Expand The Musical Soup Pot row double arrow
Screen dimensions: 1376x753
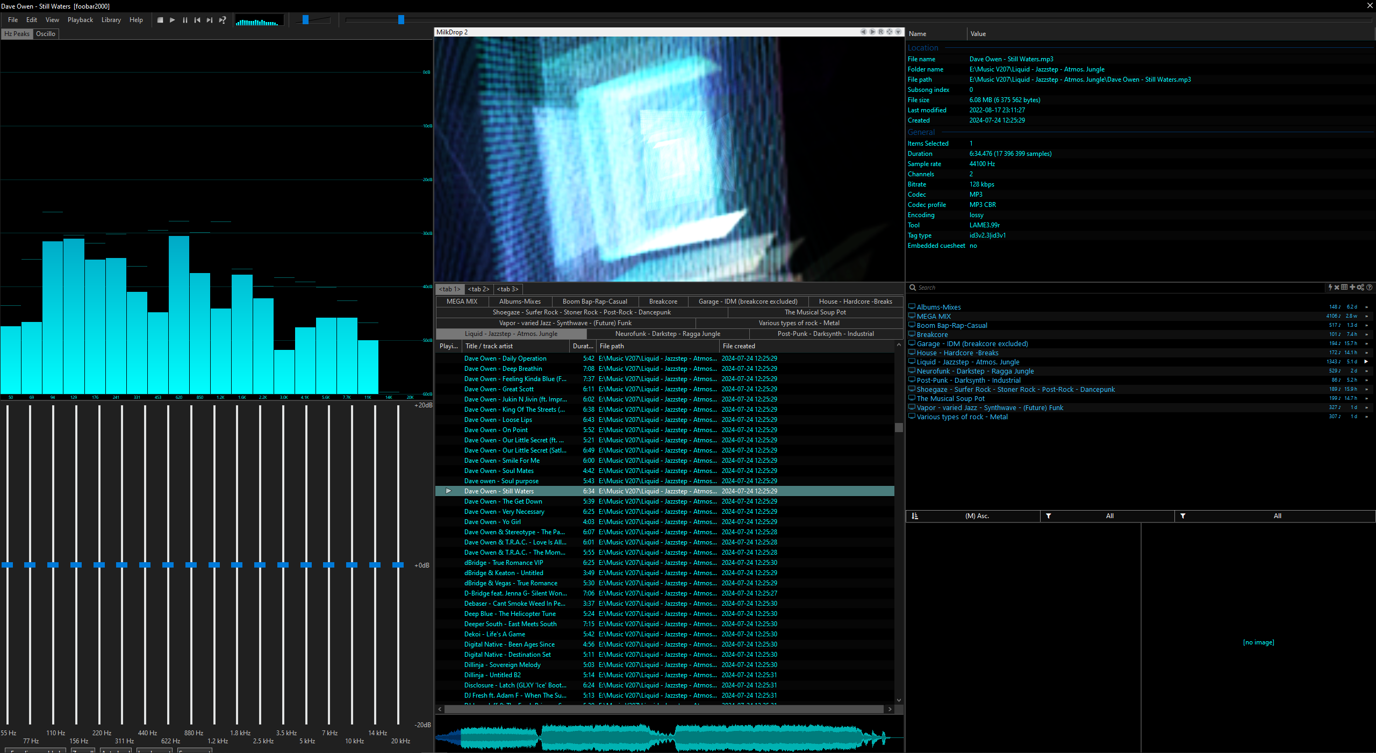(x=1366, y=398)
